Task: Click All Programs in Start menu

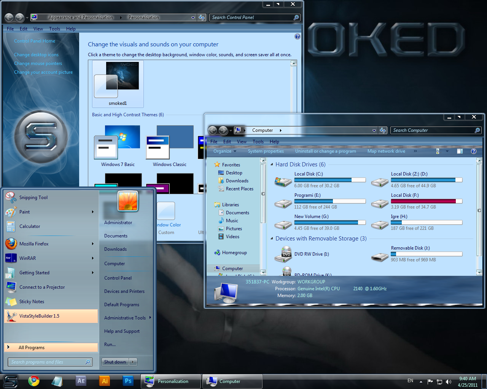Action: click(51, 347)
